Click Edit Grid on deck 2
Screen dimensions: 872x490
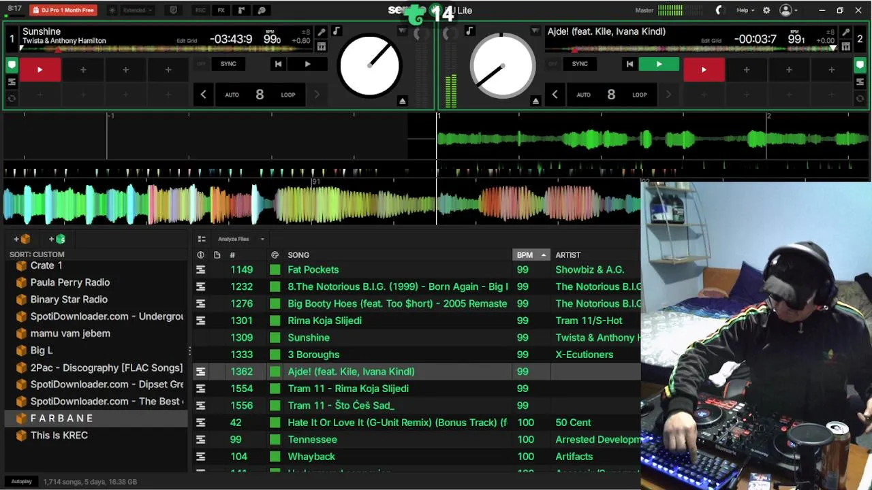click(711, 41)
